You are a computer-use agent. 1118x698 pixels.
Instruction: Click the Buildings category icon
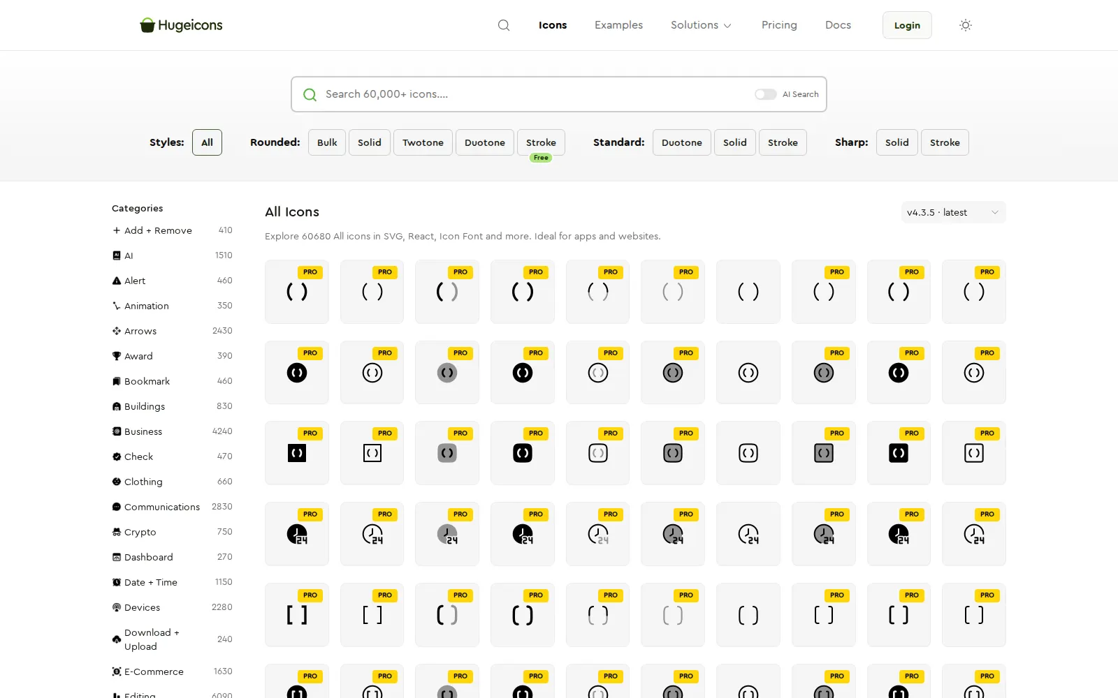coord(117,406)
